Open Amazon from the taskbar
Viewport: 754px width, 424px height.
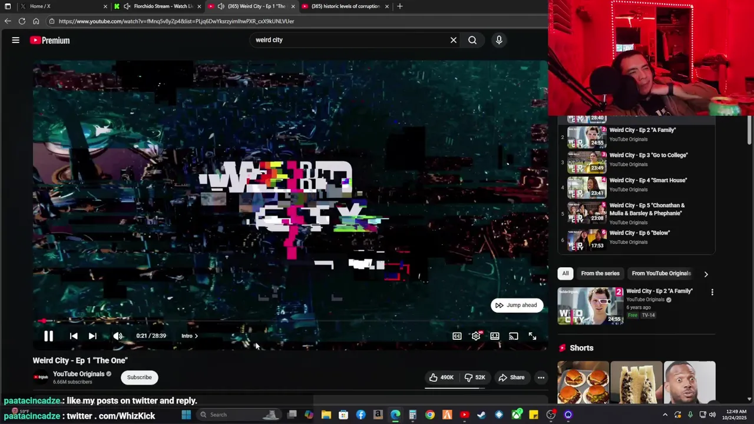(378, 415)
